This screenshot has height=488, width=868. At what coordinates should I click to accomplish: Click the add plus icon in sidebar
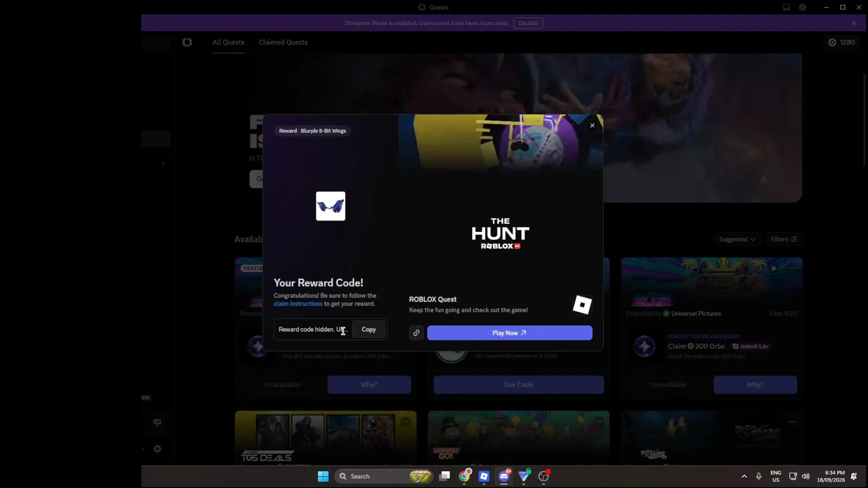pos(163,163)
